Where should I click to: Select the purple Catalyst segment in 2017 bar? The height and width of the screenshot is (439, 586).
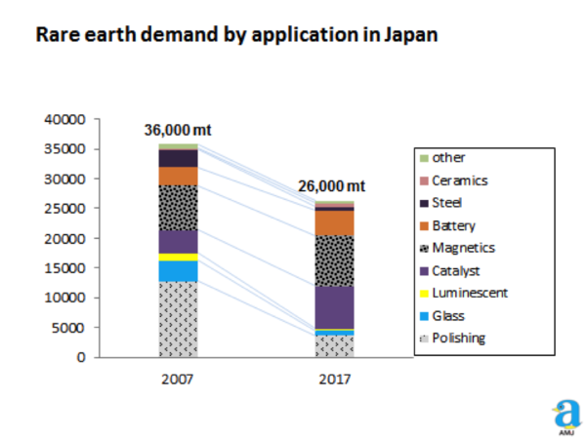click(x=334, y=306)
